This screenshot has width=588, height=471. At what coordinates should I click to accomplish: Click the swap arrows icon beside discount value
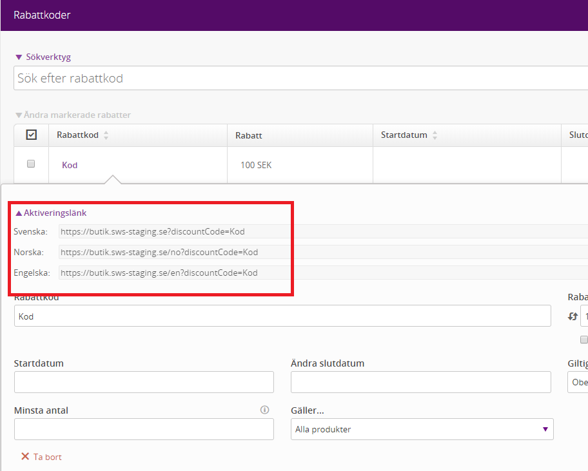571,316
